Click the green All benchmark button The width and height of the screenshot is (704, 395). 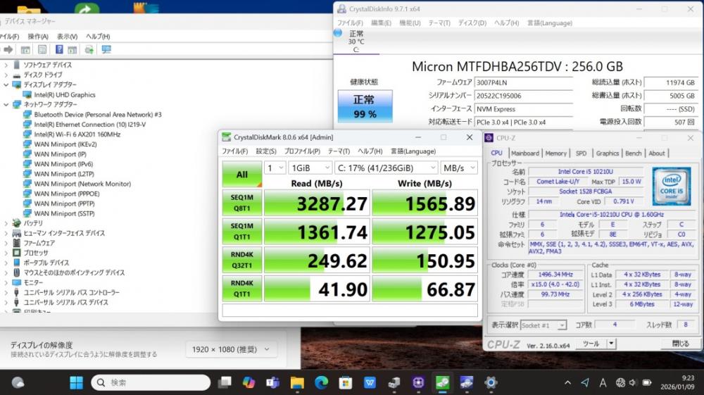[241, 174]
